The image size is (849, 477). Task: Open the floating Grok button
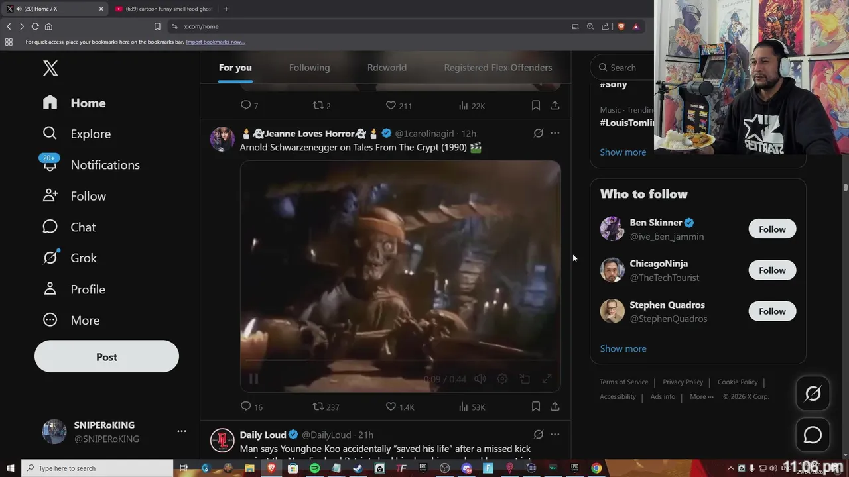[813, 394]
